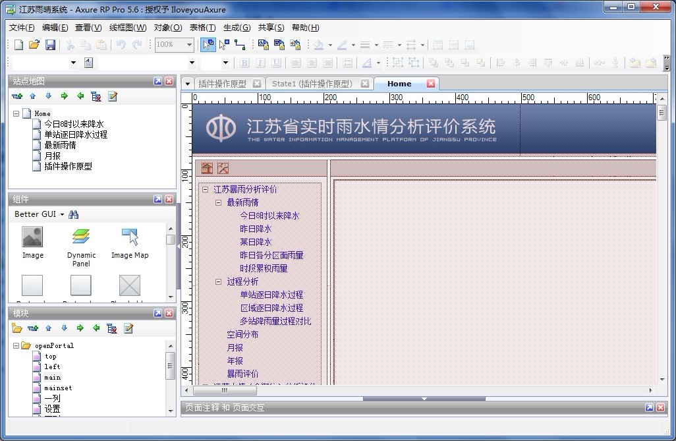676x441 pixels.
Task: Click the widgets panel scrollbar down arrow
Action: click(x=171, y=297)
